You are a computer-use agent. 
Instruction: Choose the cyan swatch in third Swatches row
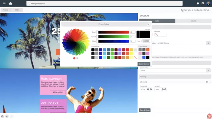[x=104, y=58]
